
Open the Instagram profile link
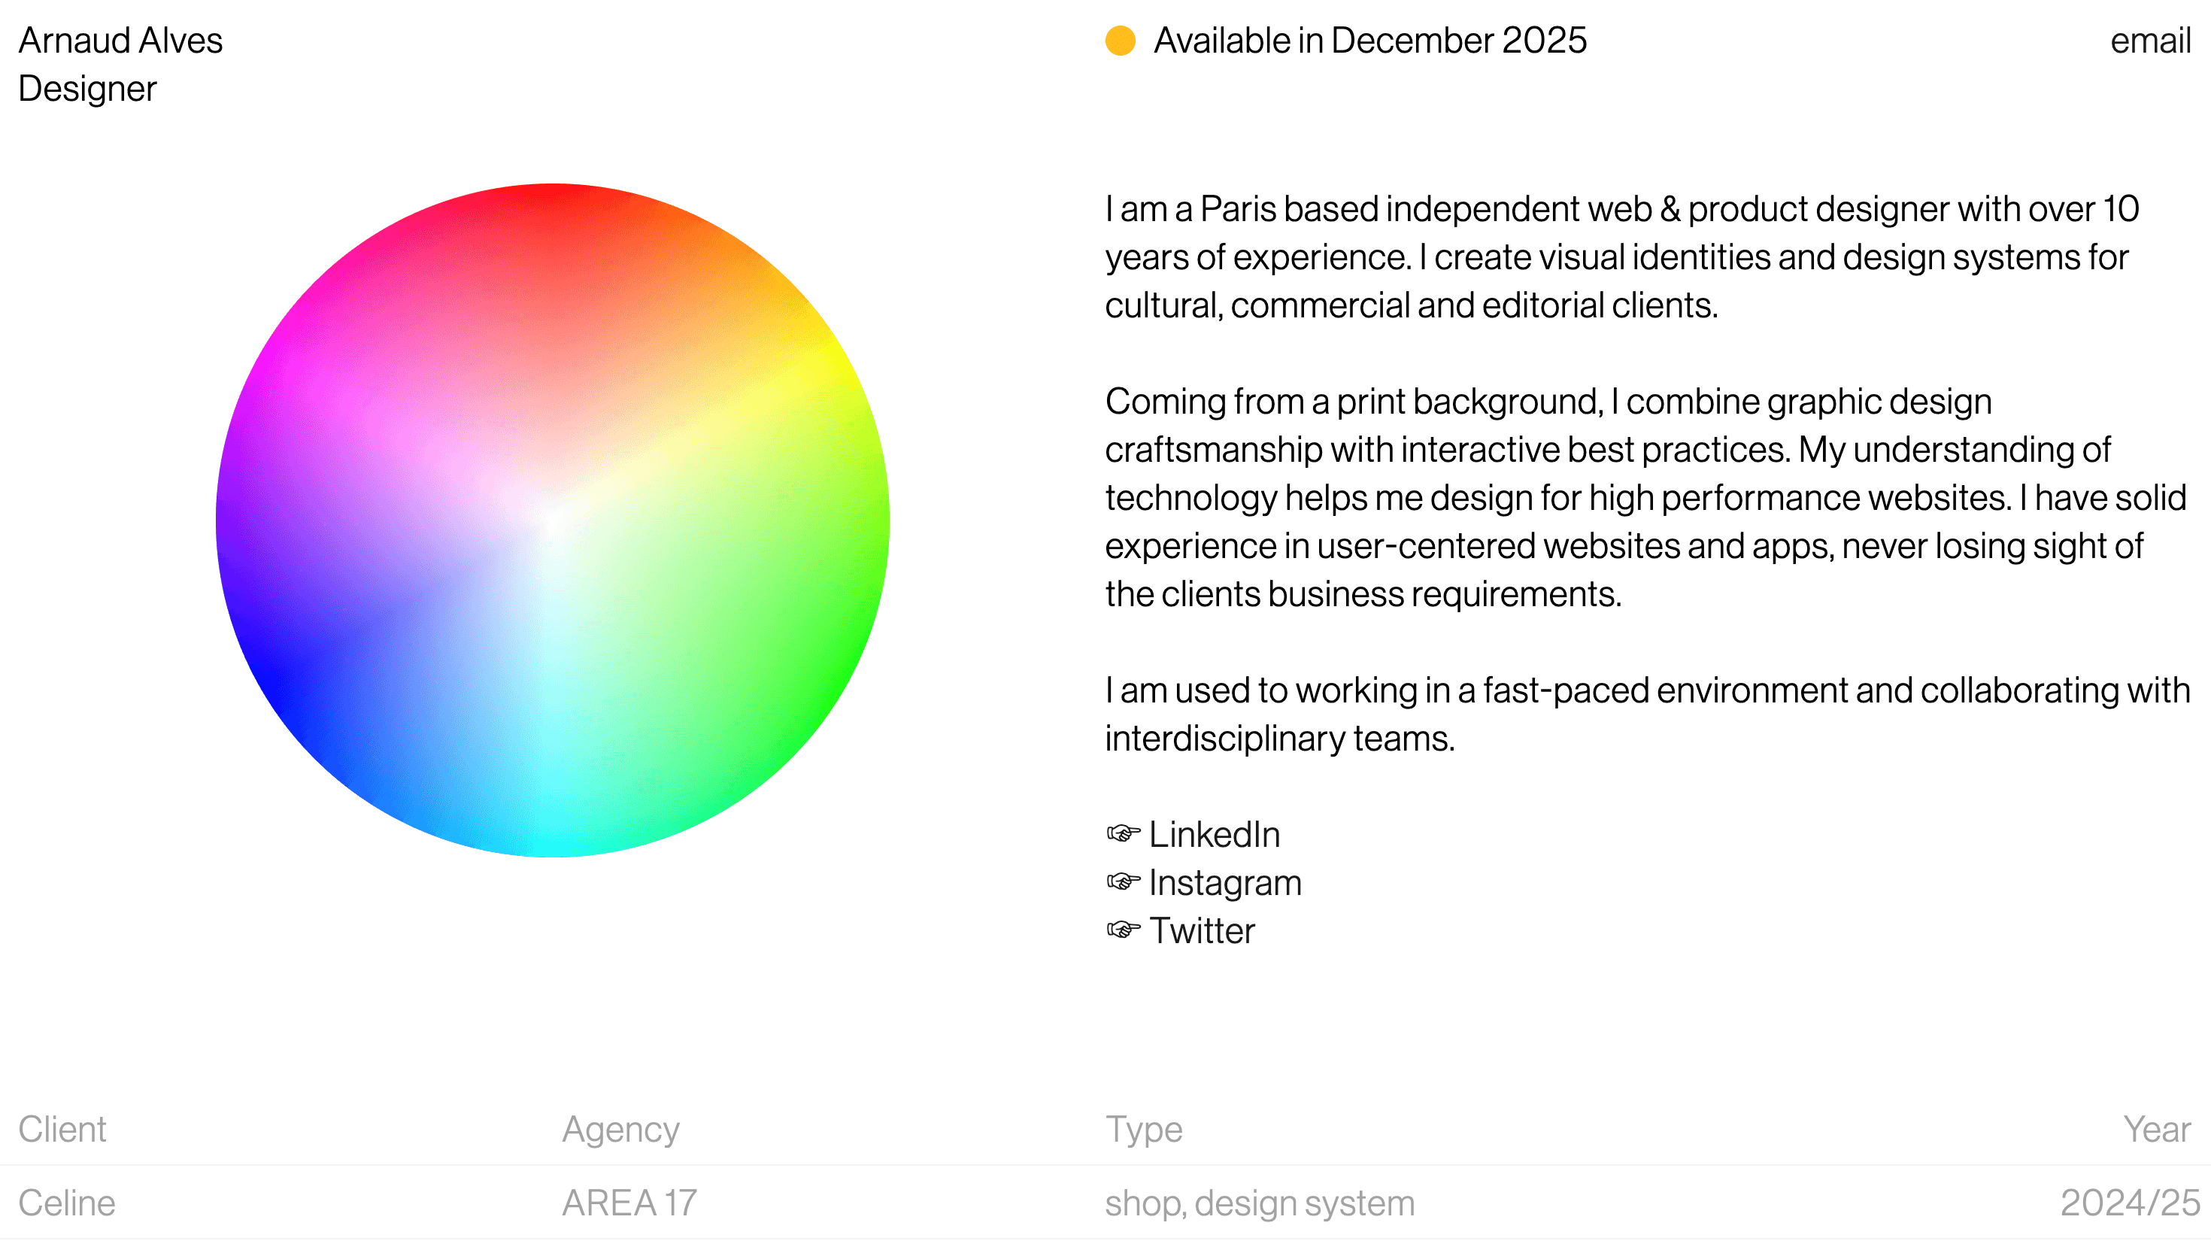click(1225, 881)
